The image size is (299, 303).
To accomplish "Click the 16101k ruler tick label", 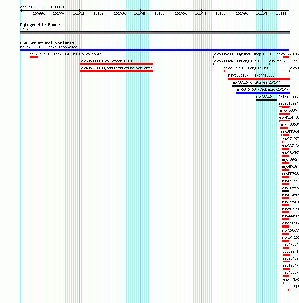I will tap(79, 13).
